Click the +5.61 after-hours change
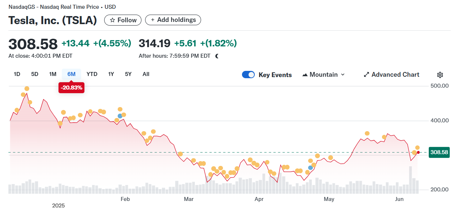458x209 pixels. 185,43
